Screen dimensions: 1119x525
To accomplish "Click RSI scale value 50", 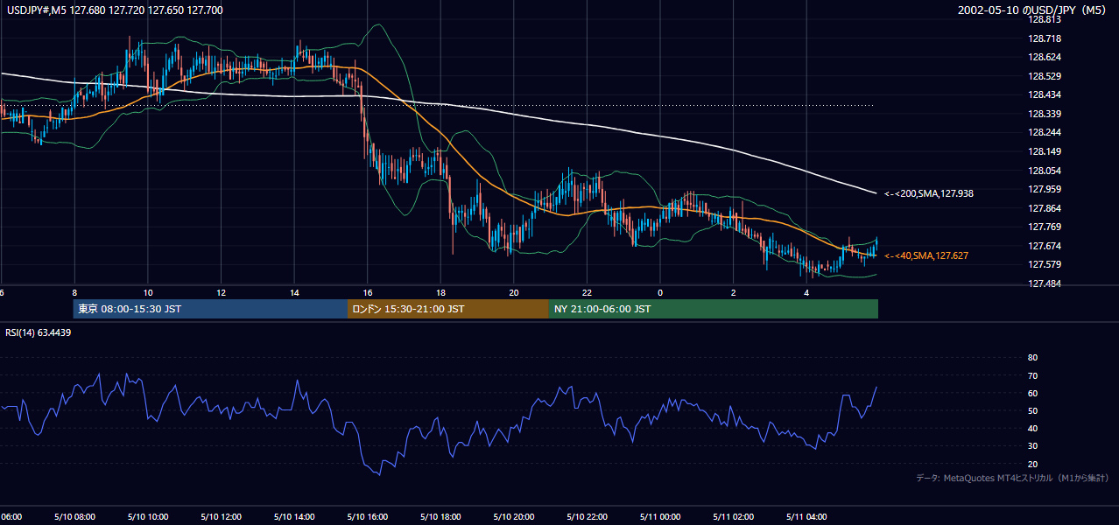I will pyautogui.click(x=1032, y=410).
